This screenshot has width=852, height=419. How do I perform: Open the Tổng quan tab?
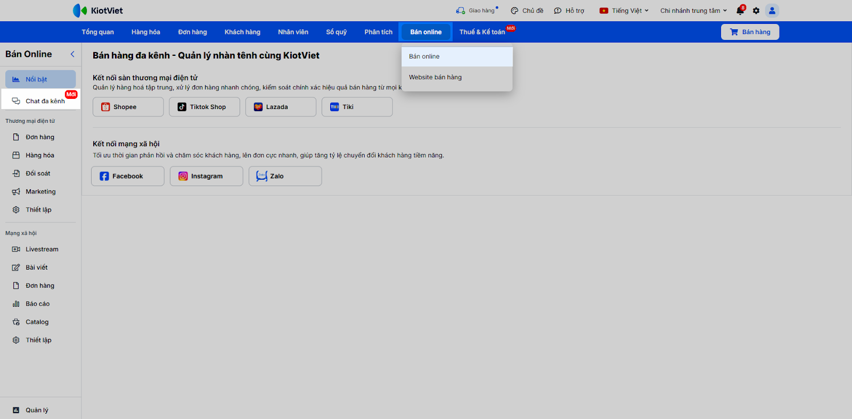[97, 32]
